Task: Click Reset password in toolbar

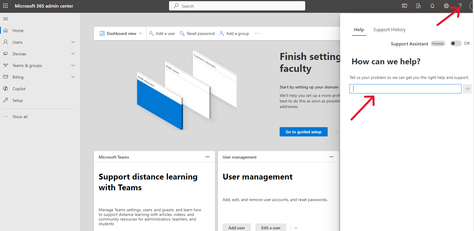Action: (197, 33)
